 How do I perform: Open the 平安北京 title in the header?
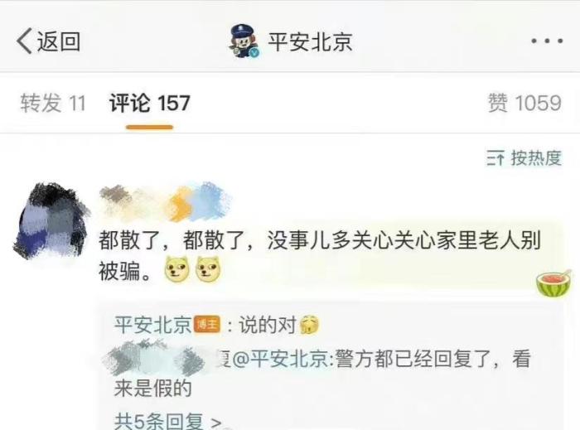click(x=310, y=41)
